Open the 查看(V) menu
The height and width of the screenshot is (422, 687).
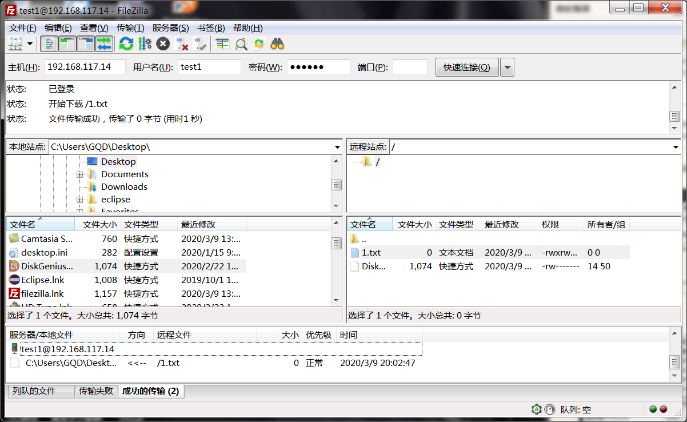94,27
